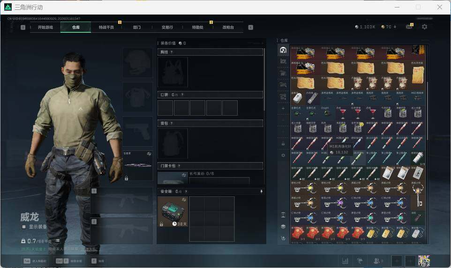Click the empty backpack slot
451x268 pixels.
[173, 143]
